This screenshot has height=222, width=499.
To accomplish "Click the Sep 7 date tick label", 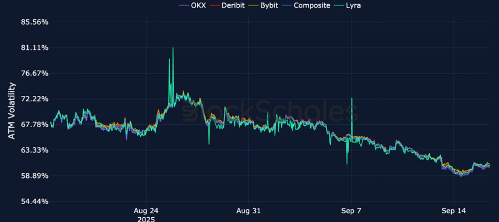I will (351, 211).
